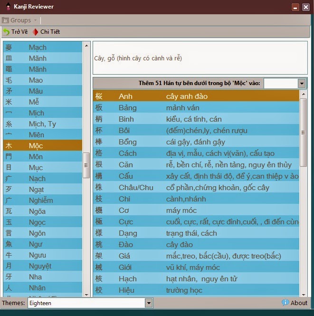The image size is (314, 316).
Task: Click the green Trở Về back arrow icon
Action: 6,32
